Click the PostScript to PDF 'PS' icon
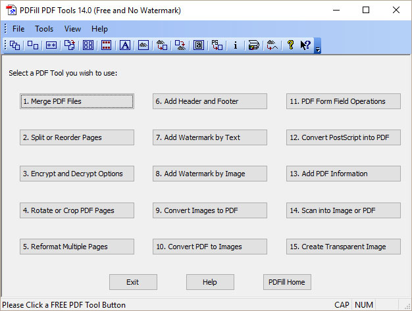Image resolution: width=412 pixels, height=311 pixels. pyautogui.click(x=217, y=45)
